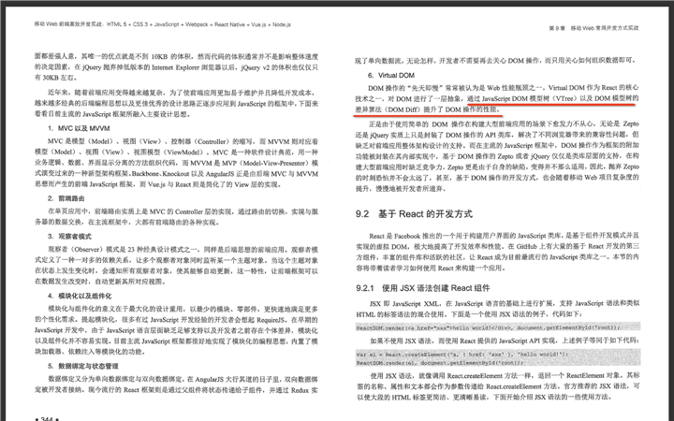Viewport: 674px width, 421px height.
Task: Click the paragraph starting '模块化与组件化的意义'
Action: (176, 330)
